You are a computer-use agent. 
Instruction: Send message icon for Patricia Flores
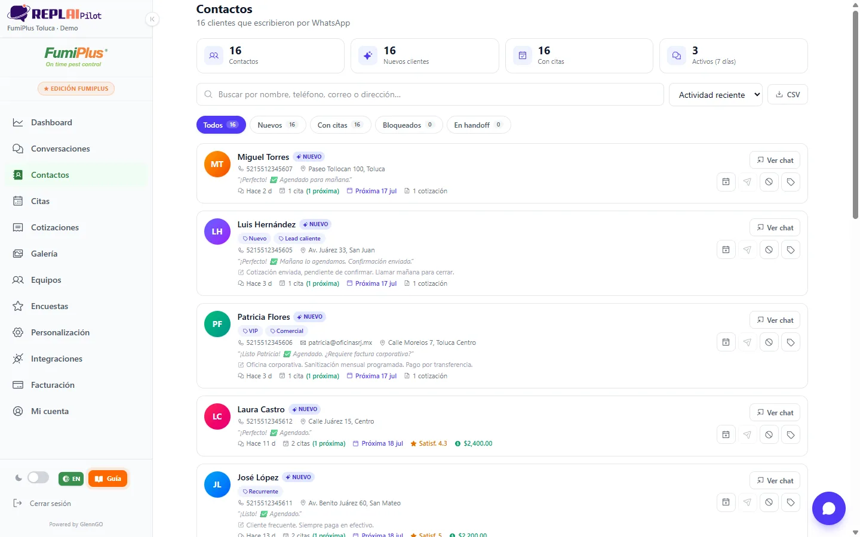[747, 342]
